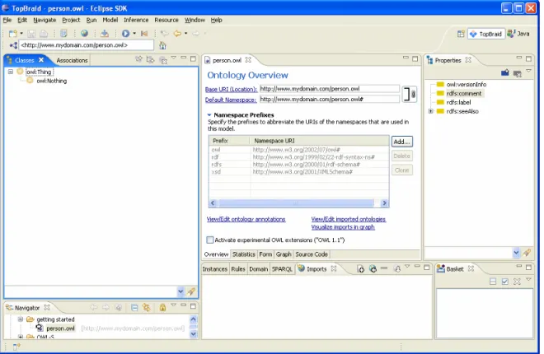Open the Classes search history dropdown

(181, 291)
